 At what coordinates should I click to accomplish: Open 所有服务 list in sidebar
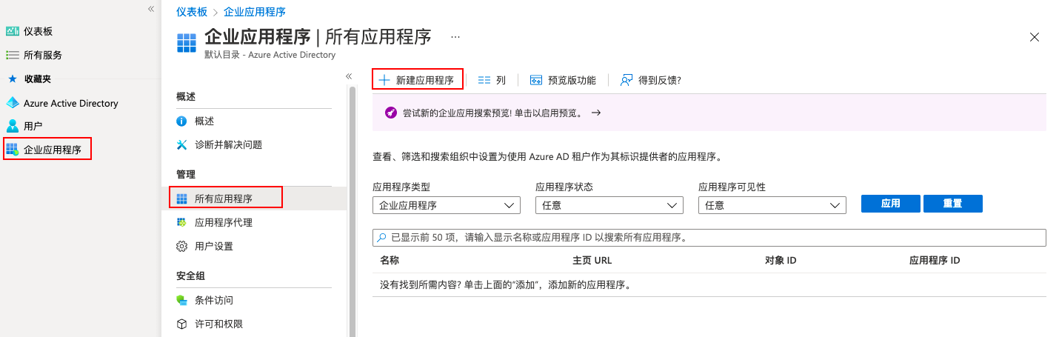pyautogui.click(x=34, y=55)
